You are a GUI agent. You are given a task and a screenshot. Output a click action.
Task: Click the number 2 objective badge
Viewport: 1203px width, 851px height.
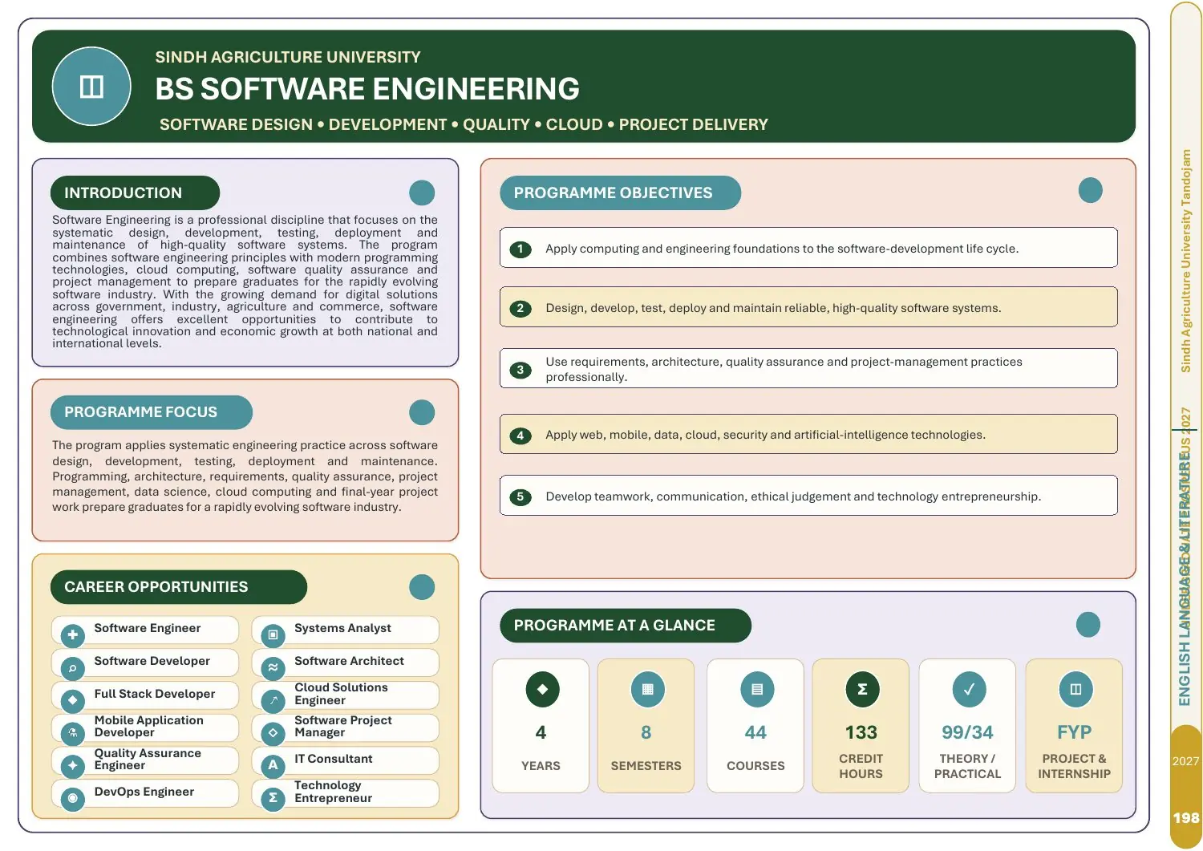(520, 308)
